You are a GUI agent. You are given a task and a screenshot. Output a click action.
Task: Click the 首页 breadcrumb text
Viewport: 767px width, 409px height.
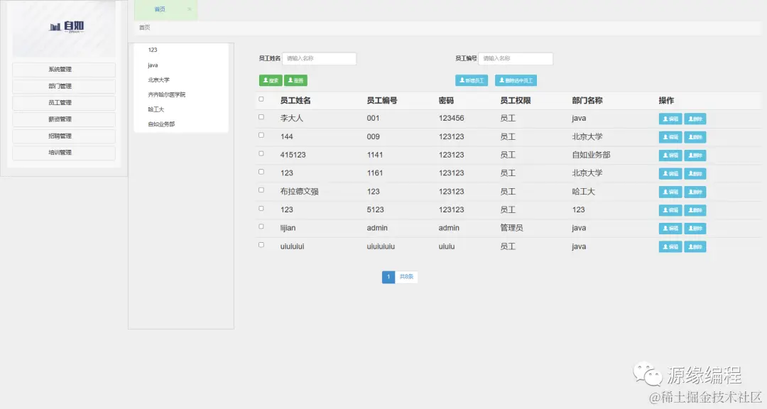coord(144,28)
